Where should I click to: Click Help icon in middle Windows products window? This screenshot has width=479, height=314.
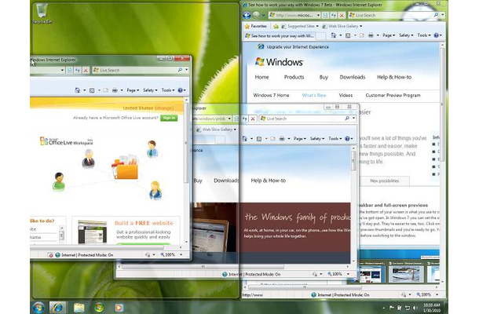[347, 139]
